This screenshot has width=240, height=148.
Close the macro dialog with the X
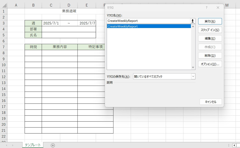[x=218, y=8]
